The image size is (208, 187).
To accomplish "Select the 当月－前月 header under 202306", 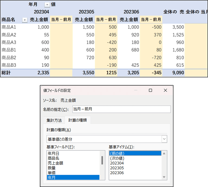I will pyautogui.click(x=151, y=20).
